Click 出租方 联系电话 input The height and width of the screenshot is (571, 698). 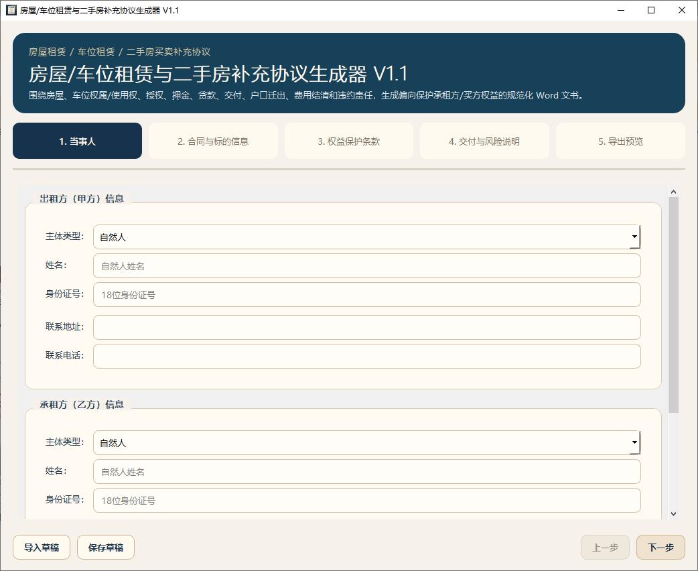pyautogui.click(x=367, y=357)
